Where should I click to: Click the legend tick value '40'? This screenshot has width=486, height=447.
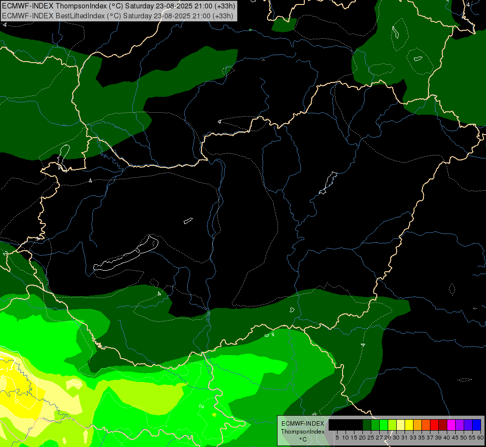[x=447, y=438]
